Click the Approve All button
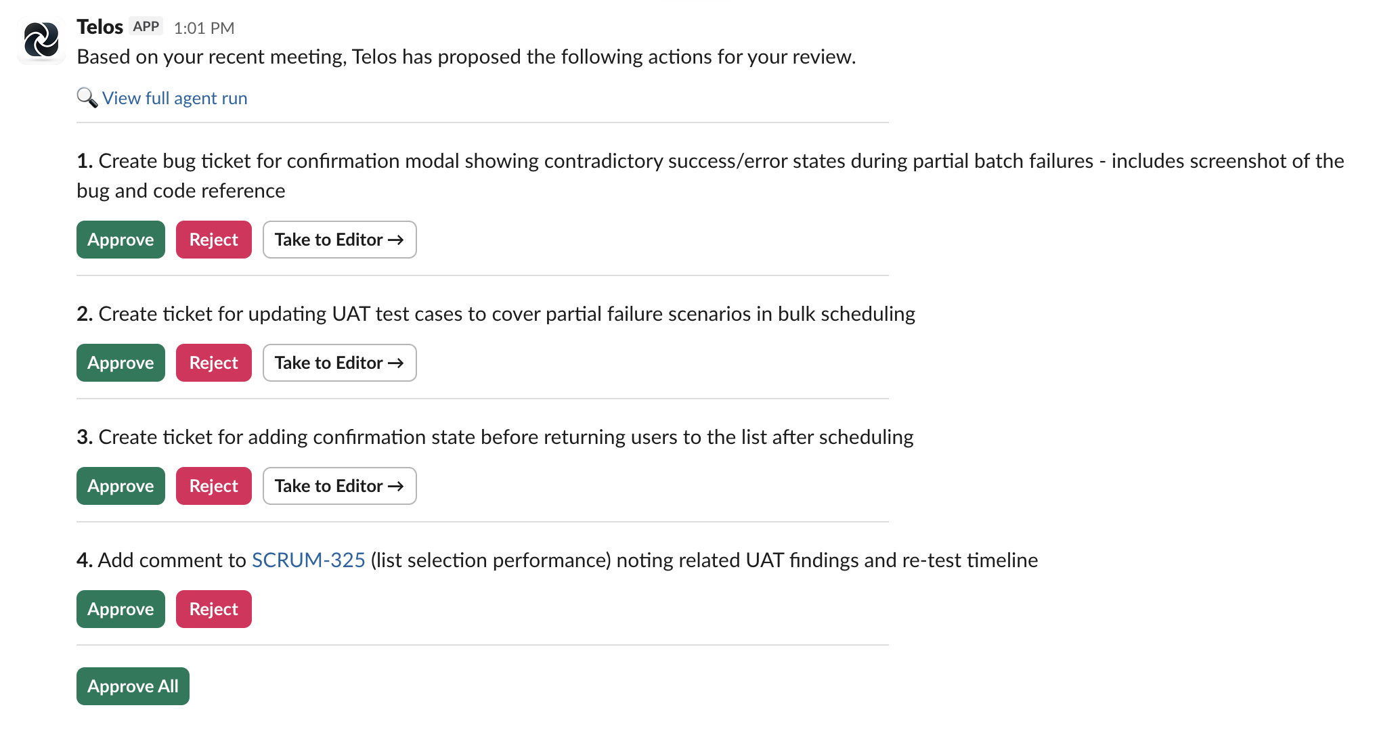 [x=133, y=686]
